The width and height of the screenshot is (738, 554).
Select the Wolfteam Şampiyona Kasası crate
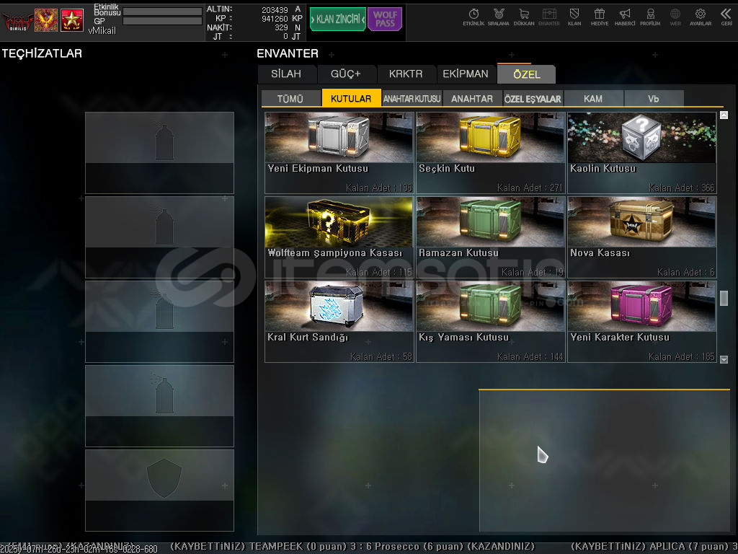pos(339,237)
